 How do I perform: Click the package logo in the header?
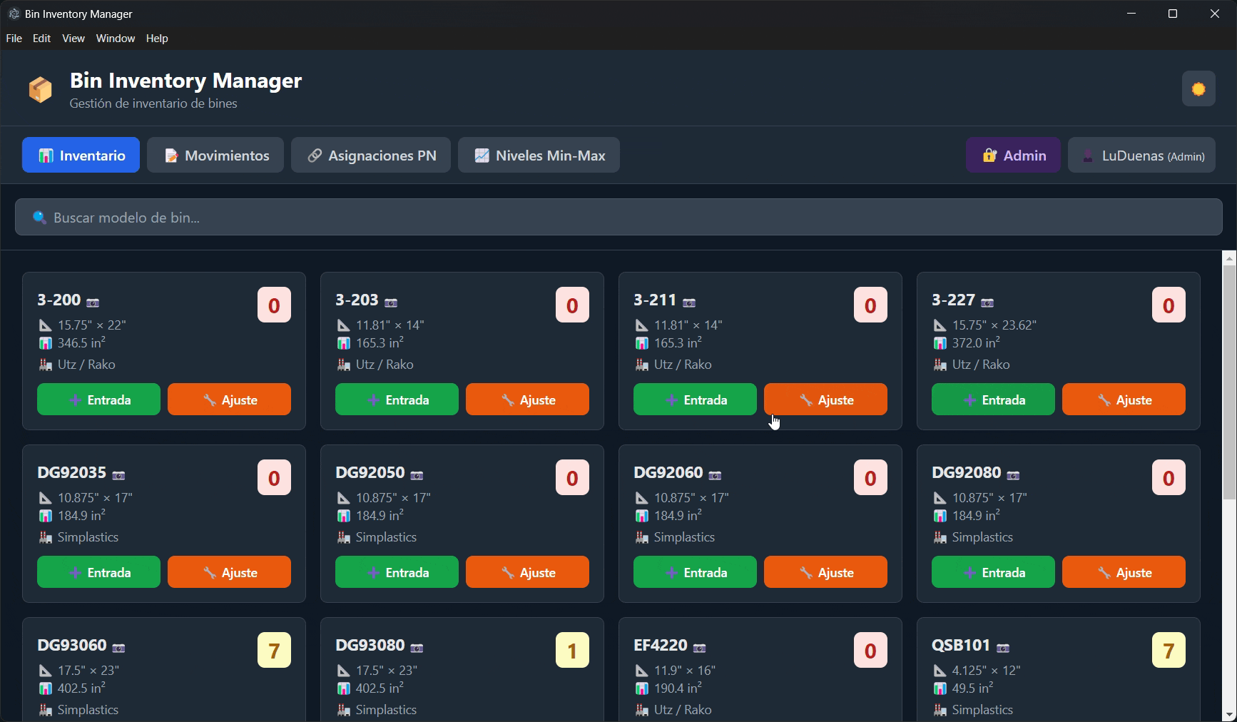point(41,88)
